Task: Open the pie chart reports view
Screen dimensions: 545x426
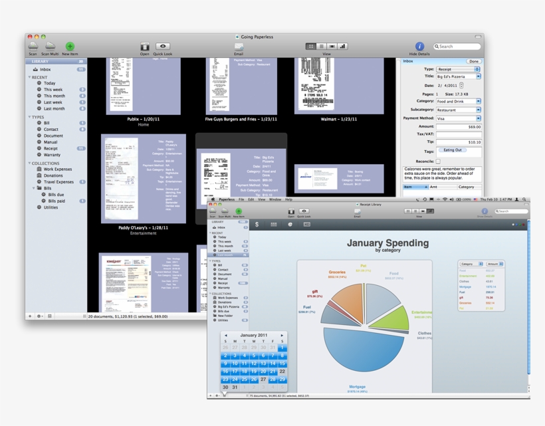Action: click(x=290, y=225)
